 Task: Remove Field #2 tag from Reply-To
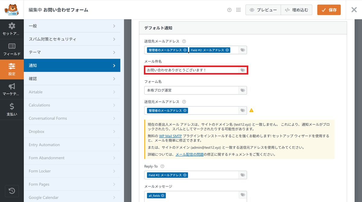[185, 175]
